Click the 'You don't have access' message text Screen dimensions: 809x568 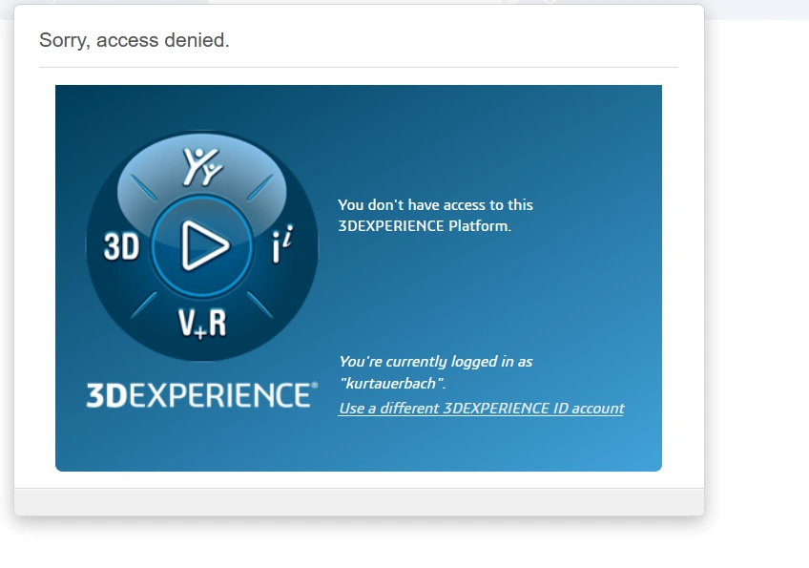point(435,216)
